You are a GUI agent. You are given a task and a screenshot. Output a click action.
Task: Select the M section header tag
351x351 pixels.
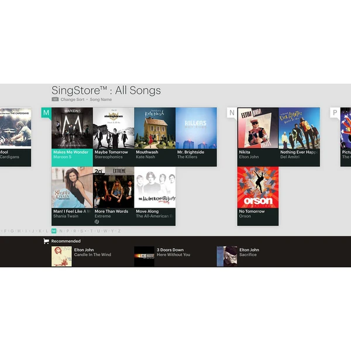point(46,112)
